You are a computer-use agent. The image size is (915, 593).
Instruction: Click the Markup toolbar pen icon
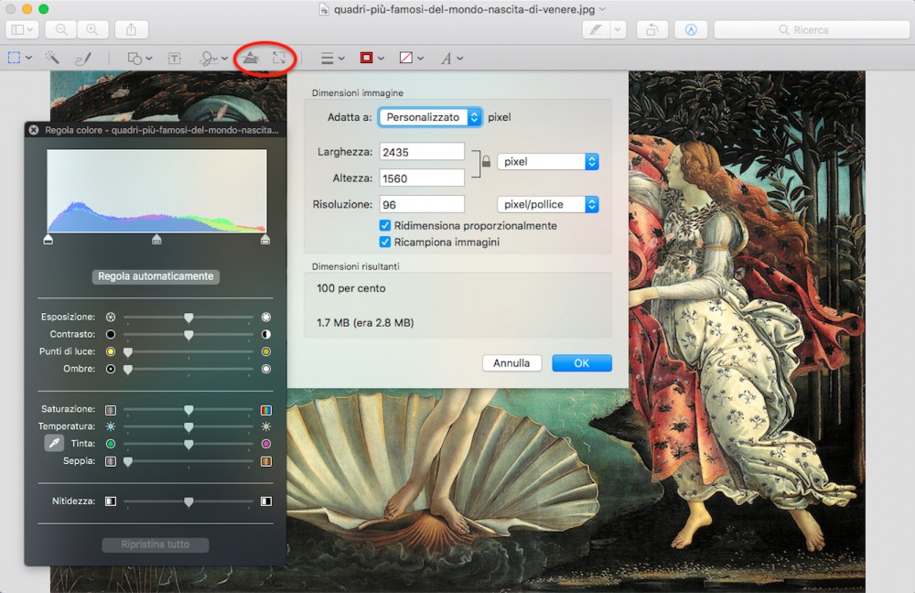point(597,29)
